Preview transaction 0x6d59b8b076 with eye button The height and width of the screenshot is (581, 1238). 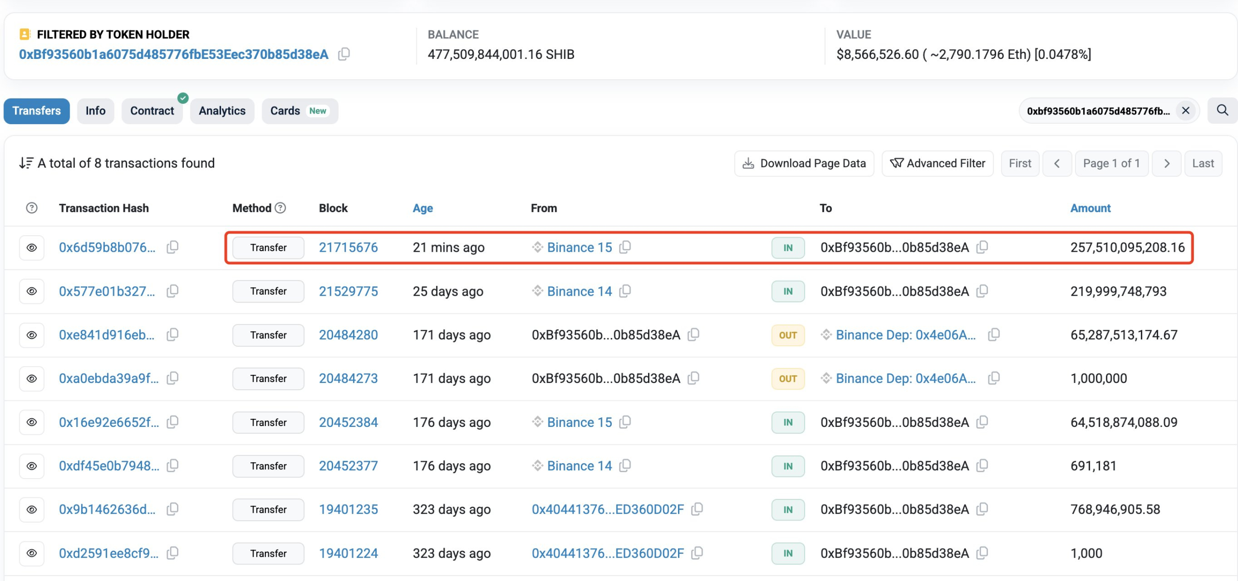[31, 248]
